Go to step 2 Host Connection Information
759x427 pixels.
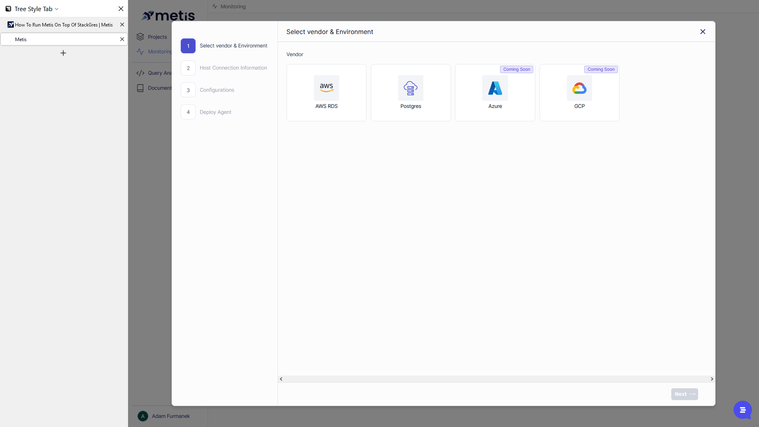(224, 68)
